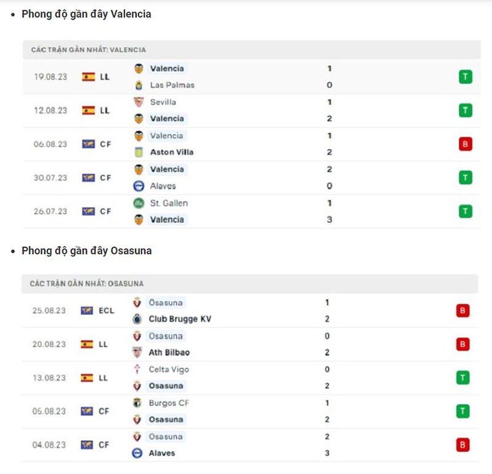Image resolution: width=492 pixels, height=474 pixels.
Task: Click the St. Gallen club crest
Action: pos(139,203)
